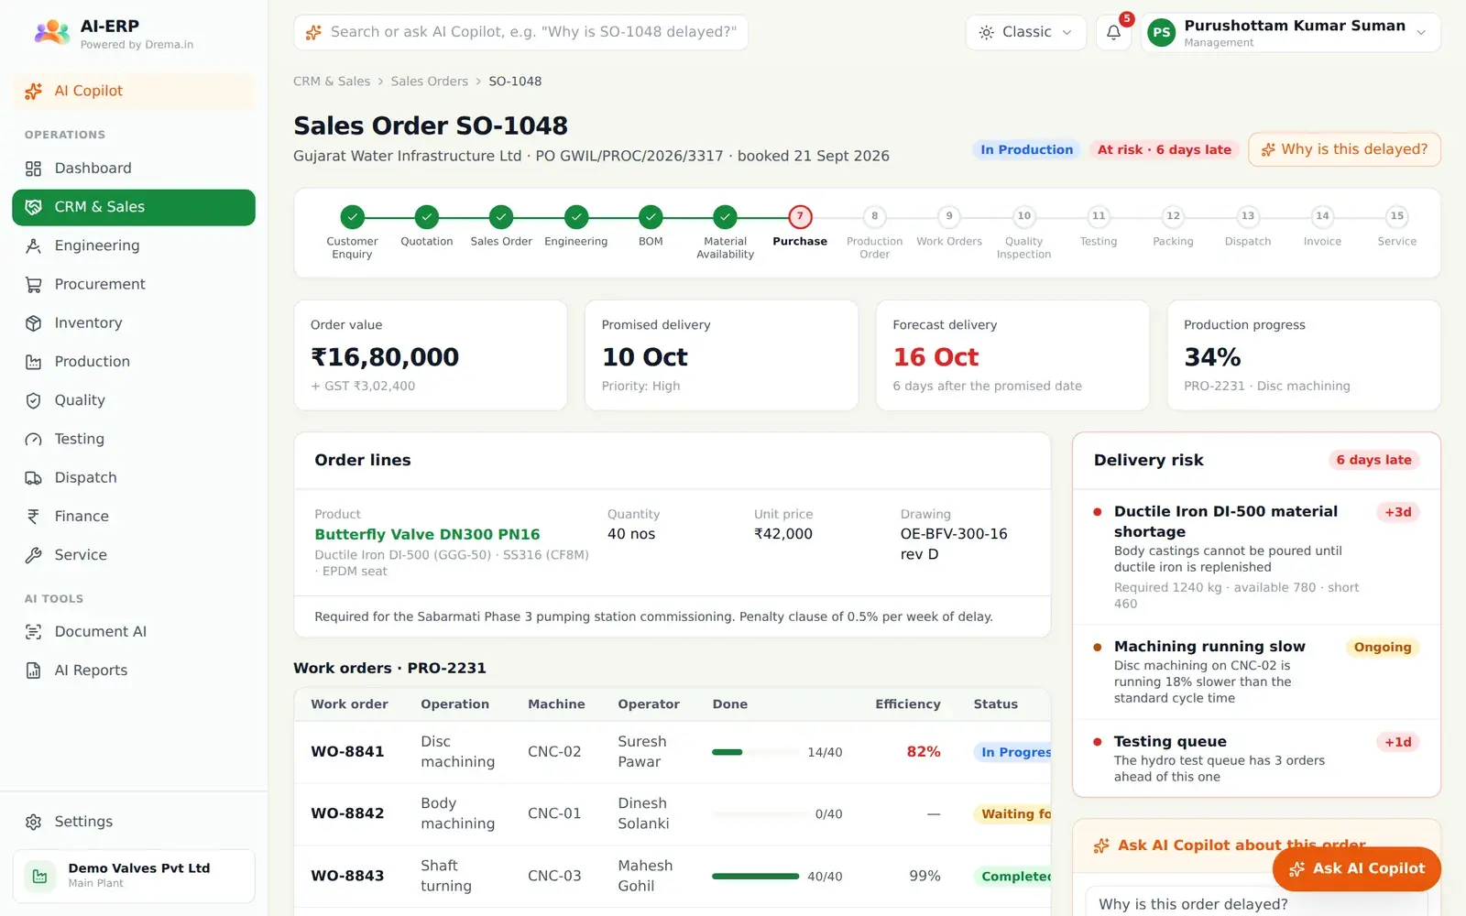The image size is (1466, 916).
Task: Click the search or ask Copilot field
Action: click(520, 32)
